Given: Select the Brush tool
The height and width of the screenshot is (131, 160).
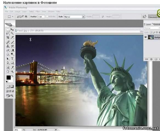Looking at the screenshot, I should (x=12, y=42).
